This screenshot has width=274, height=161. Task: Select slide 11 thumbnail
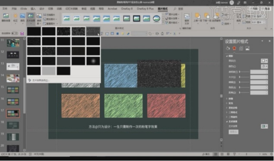(x=13, y=43)
